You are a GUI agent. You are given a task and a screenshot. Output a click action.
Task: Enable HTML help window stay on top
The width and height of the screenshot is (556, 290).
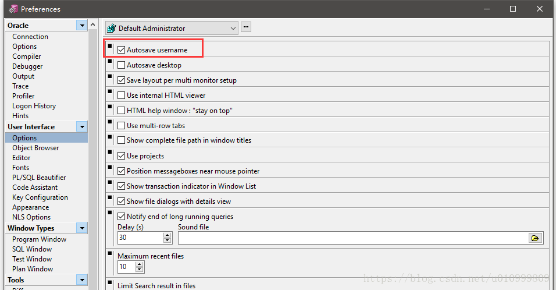click(122, 111)
